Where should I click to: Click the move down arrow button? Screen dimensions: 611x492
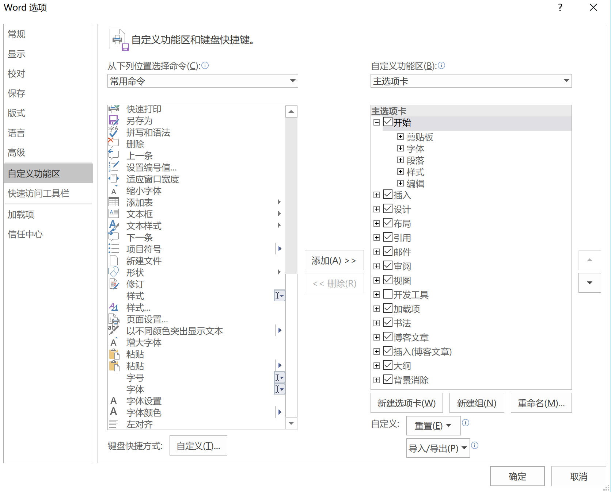pos(590,283)
